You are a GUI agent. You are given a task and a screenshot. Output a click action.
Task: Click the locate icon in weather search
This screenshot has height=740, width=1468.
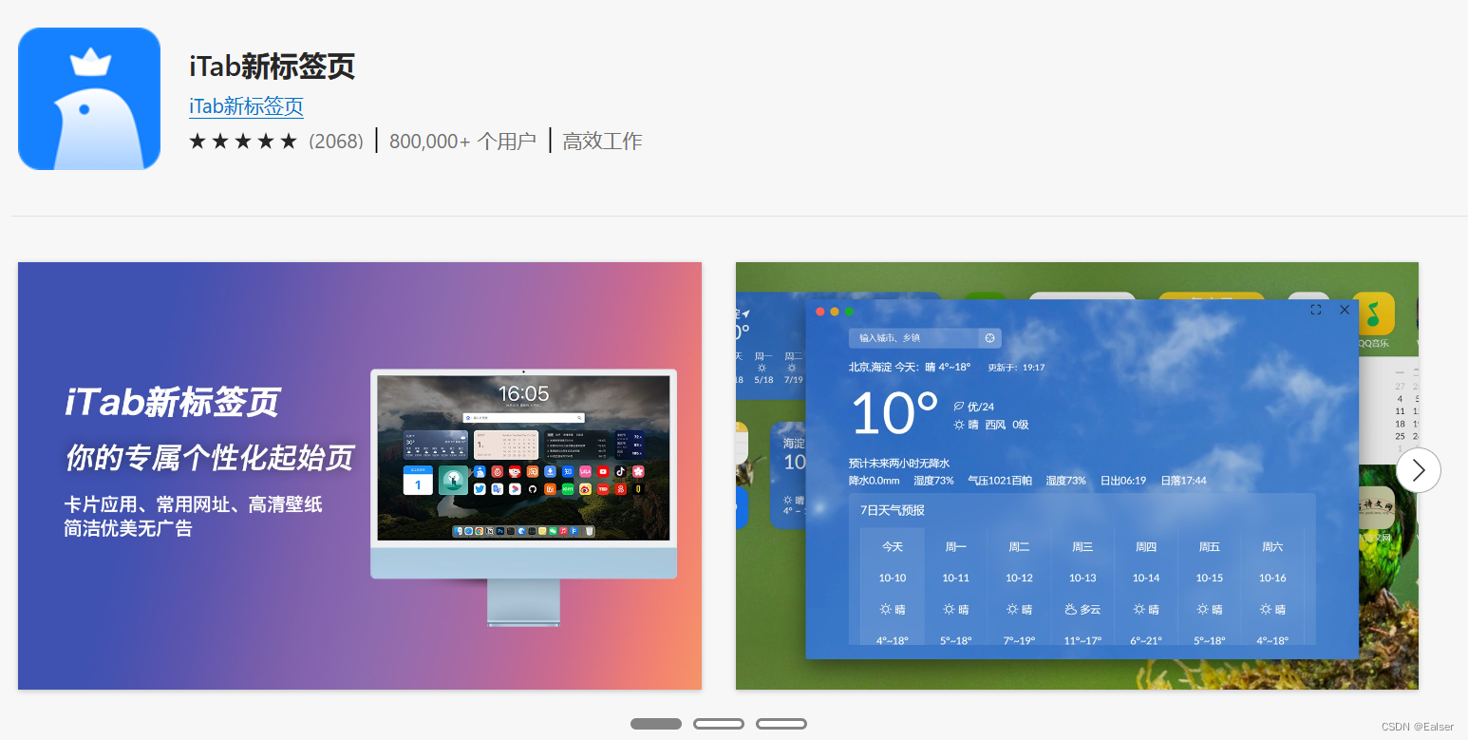(989, 338)
